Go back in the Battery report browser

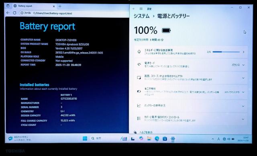tap(8, 13)
